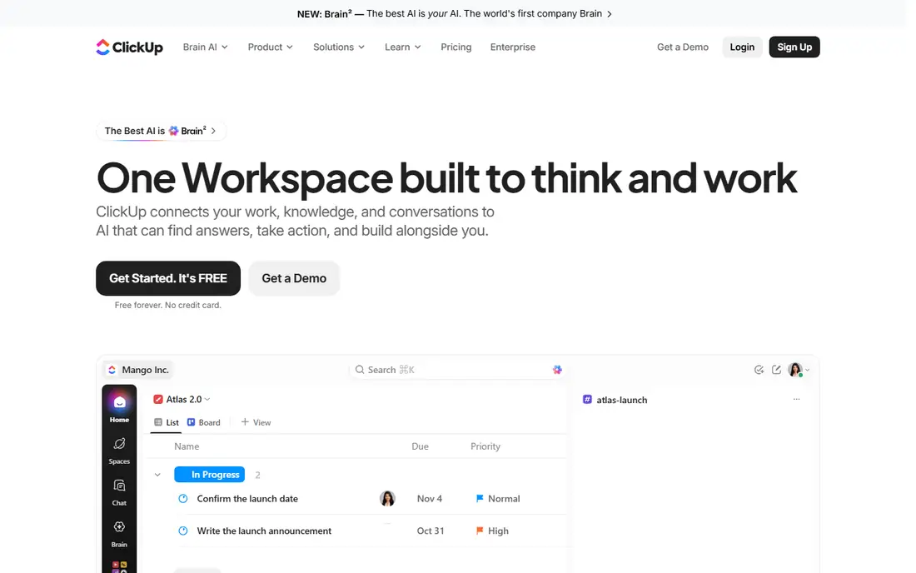Screen dimensions: 916x573
Task: Click the NEW: Brain² announcement banner text
Action: tap(449, 14)
